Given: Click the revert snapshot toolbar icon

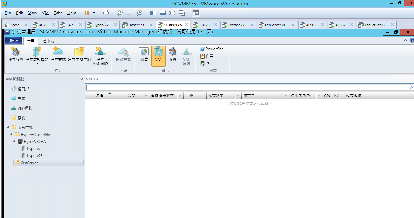Looking at the screenshot, I should click(x=130, y=13).
